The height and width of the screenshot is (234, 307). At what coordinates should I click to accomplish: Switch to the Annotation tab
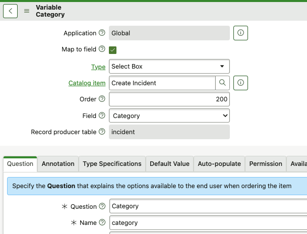click(58, 164)
